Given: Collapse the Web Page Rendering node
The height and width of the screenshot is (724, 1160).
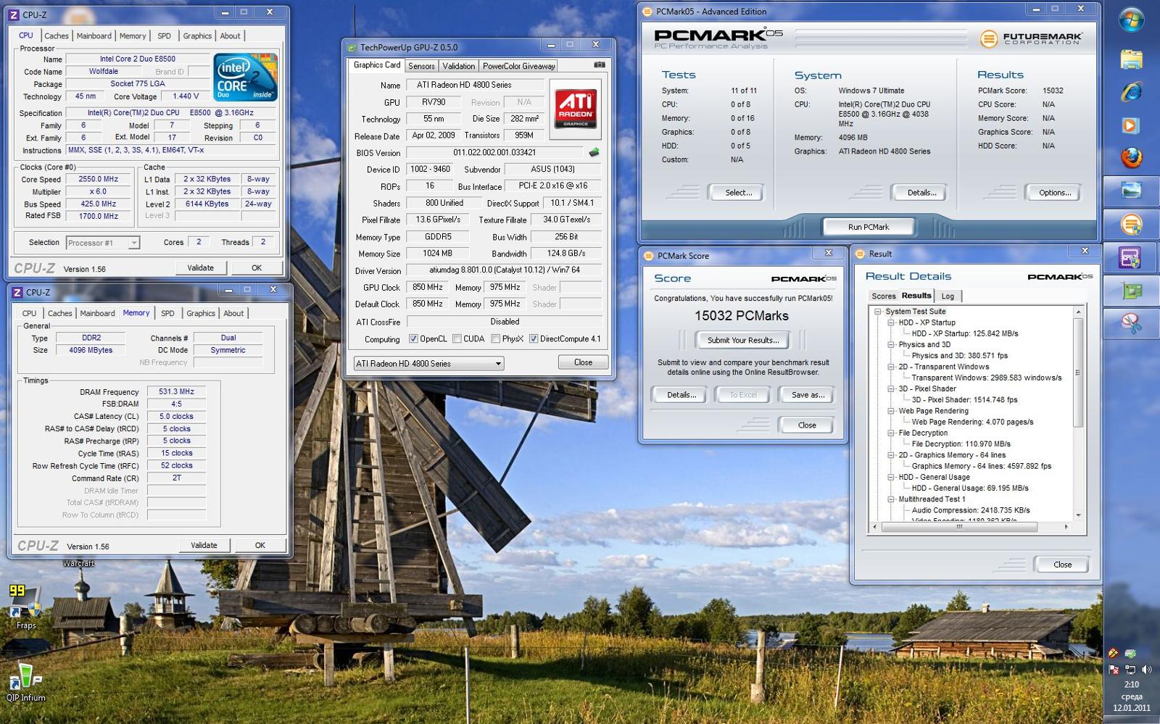Looking at the screenshot, I should (x=891, y=411).
